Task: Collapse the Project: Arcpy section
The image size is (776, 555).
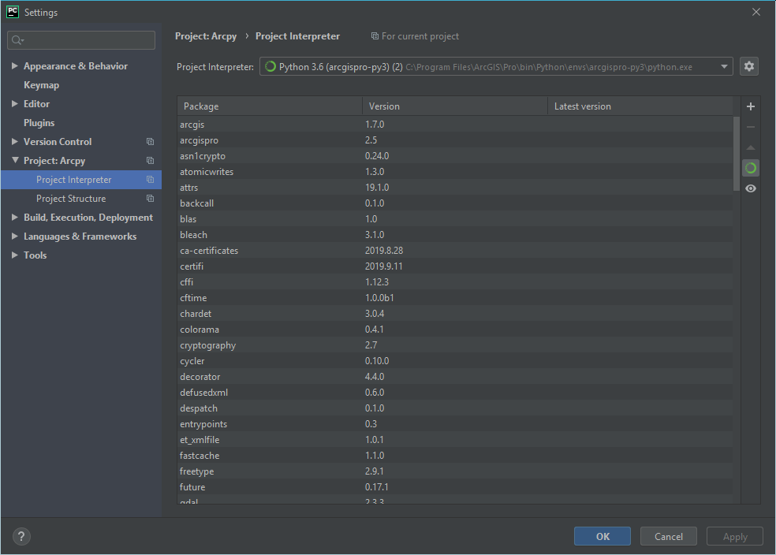Action: coord(15,160)
